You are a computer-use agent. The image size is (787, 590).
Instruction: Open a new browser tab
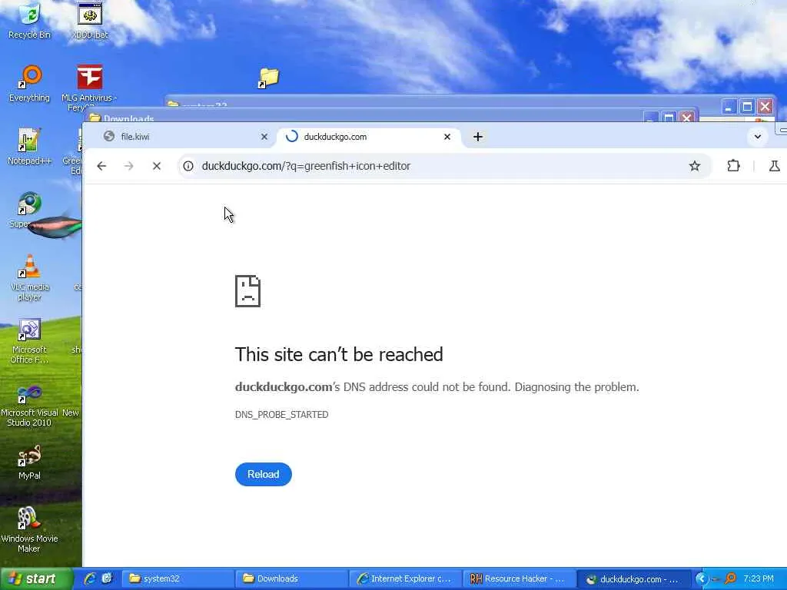[478, 137]
